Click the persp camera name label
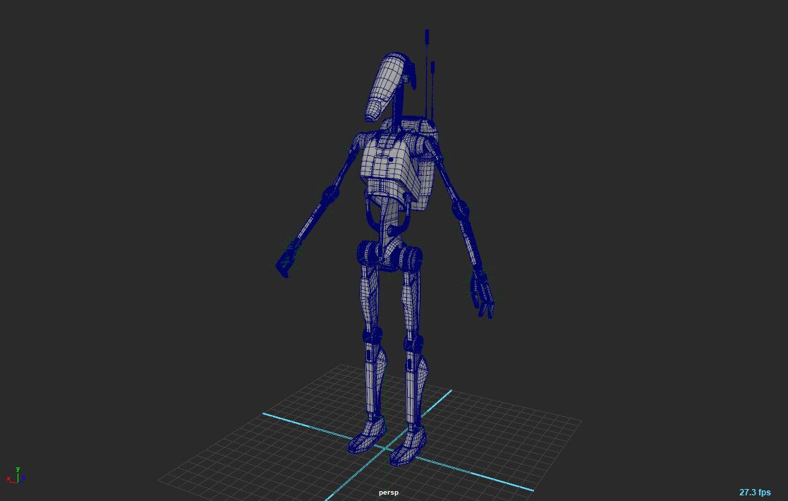The image size is (788, 501). (x=389, y=493)
